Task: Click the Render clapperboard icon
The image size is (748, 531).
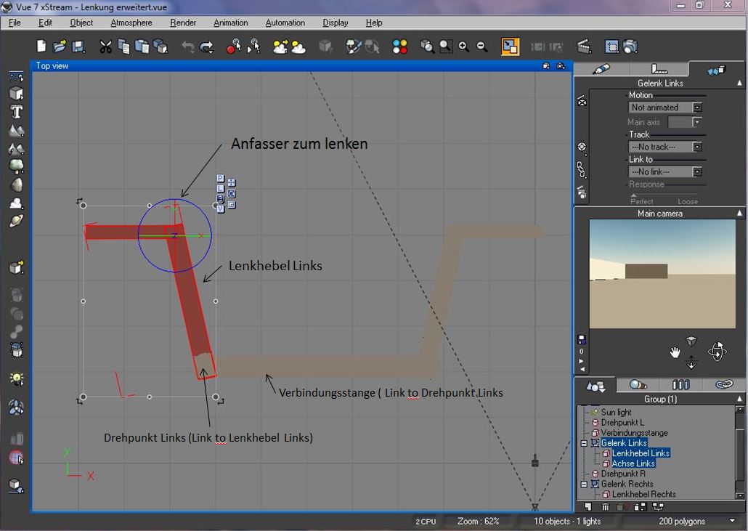Action: click(x=584, y=47)
